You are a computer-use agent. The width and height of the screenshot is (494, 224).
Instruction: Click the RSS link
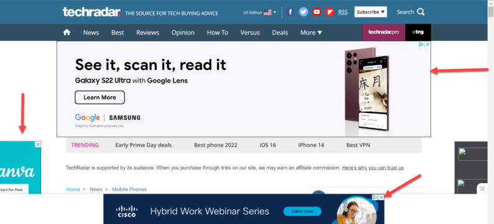(x=343, y=12)
